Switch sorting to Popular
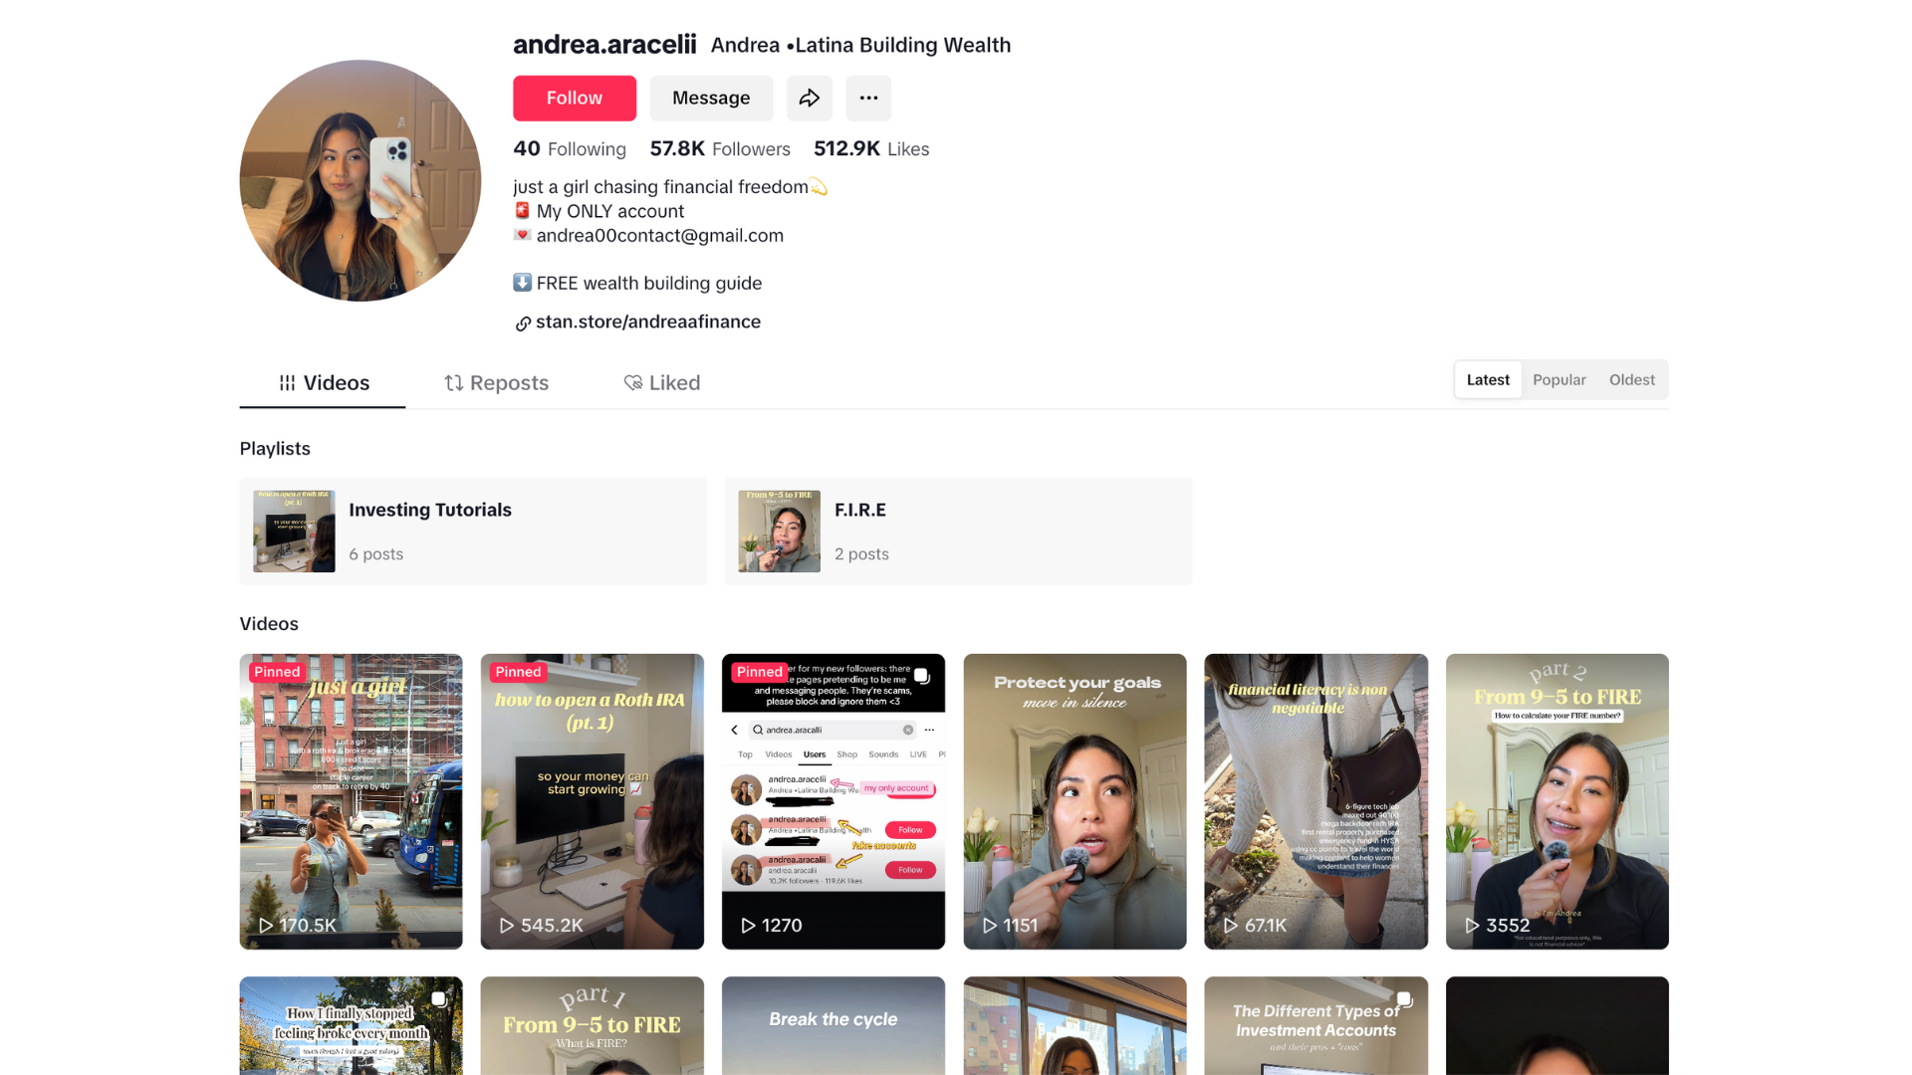The width and height of the screenshot is (1912, 1075). click(x=1559, y=379)
